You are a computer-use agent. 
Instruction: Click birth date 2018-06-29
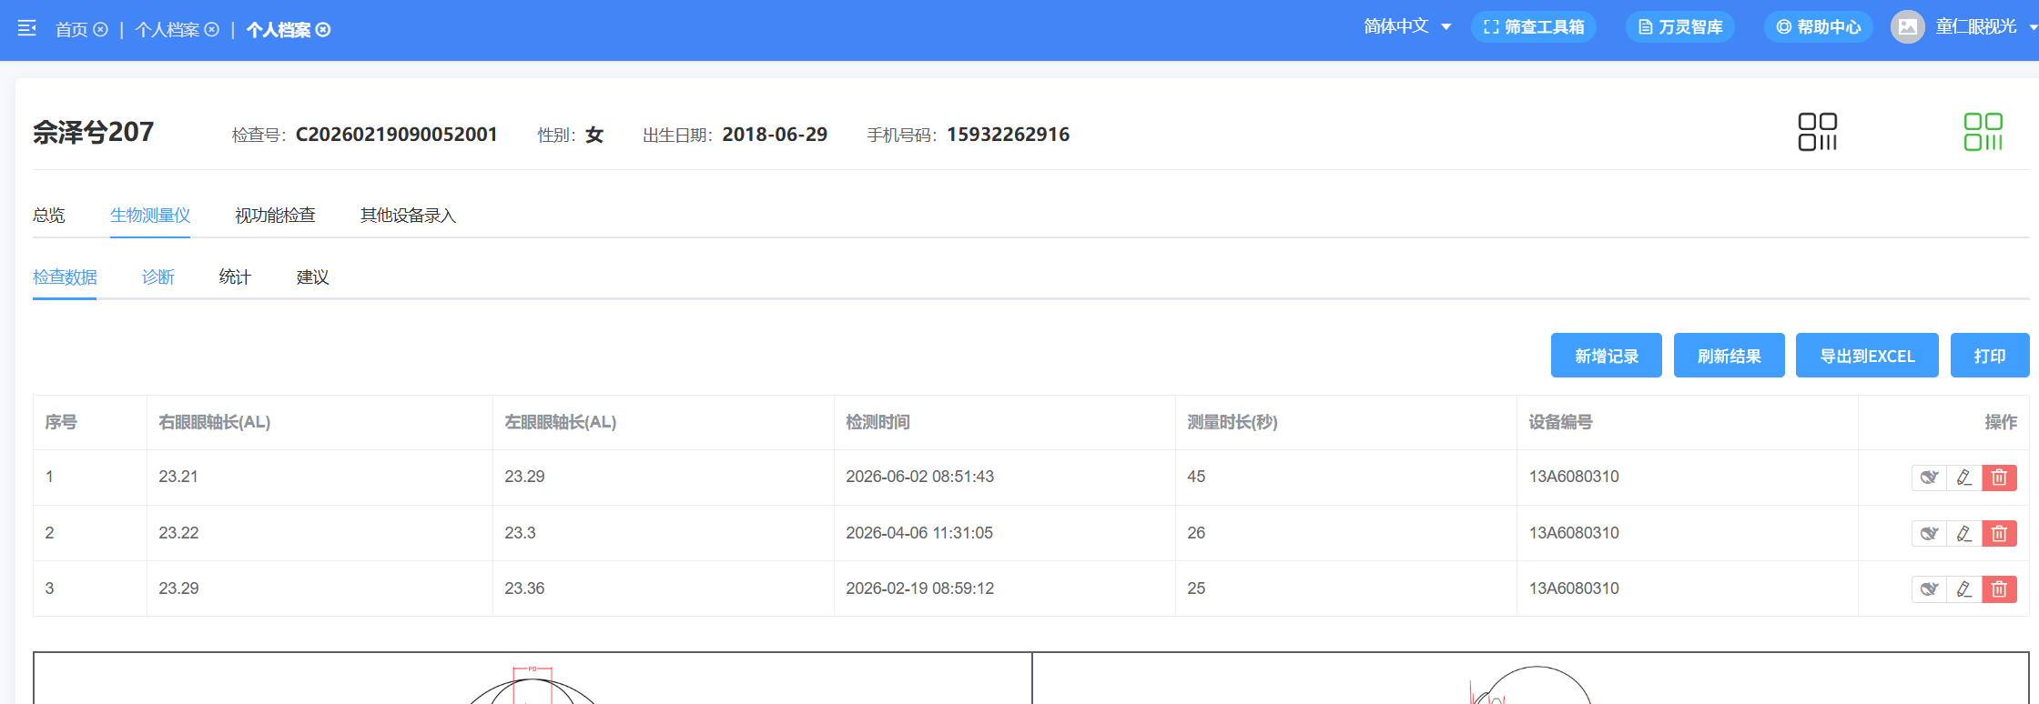[x=775, y=135]
